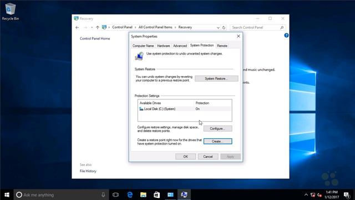Select the System Protection tab
The width and height of the screenshot is (355, 200).
pos(202,46)
